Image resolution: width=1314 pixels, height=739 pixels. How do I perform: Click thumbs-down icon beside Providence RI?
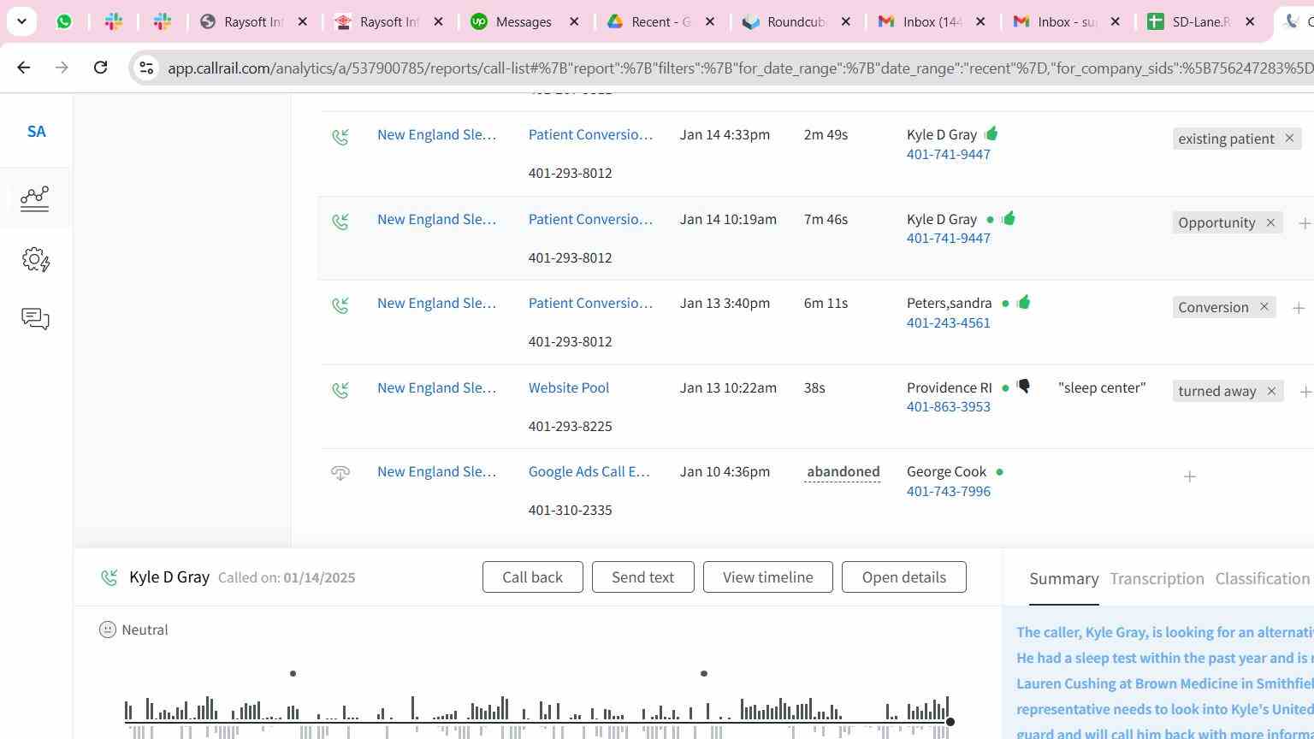pyautogui.click(x=1024, y=387)
